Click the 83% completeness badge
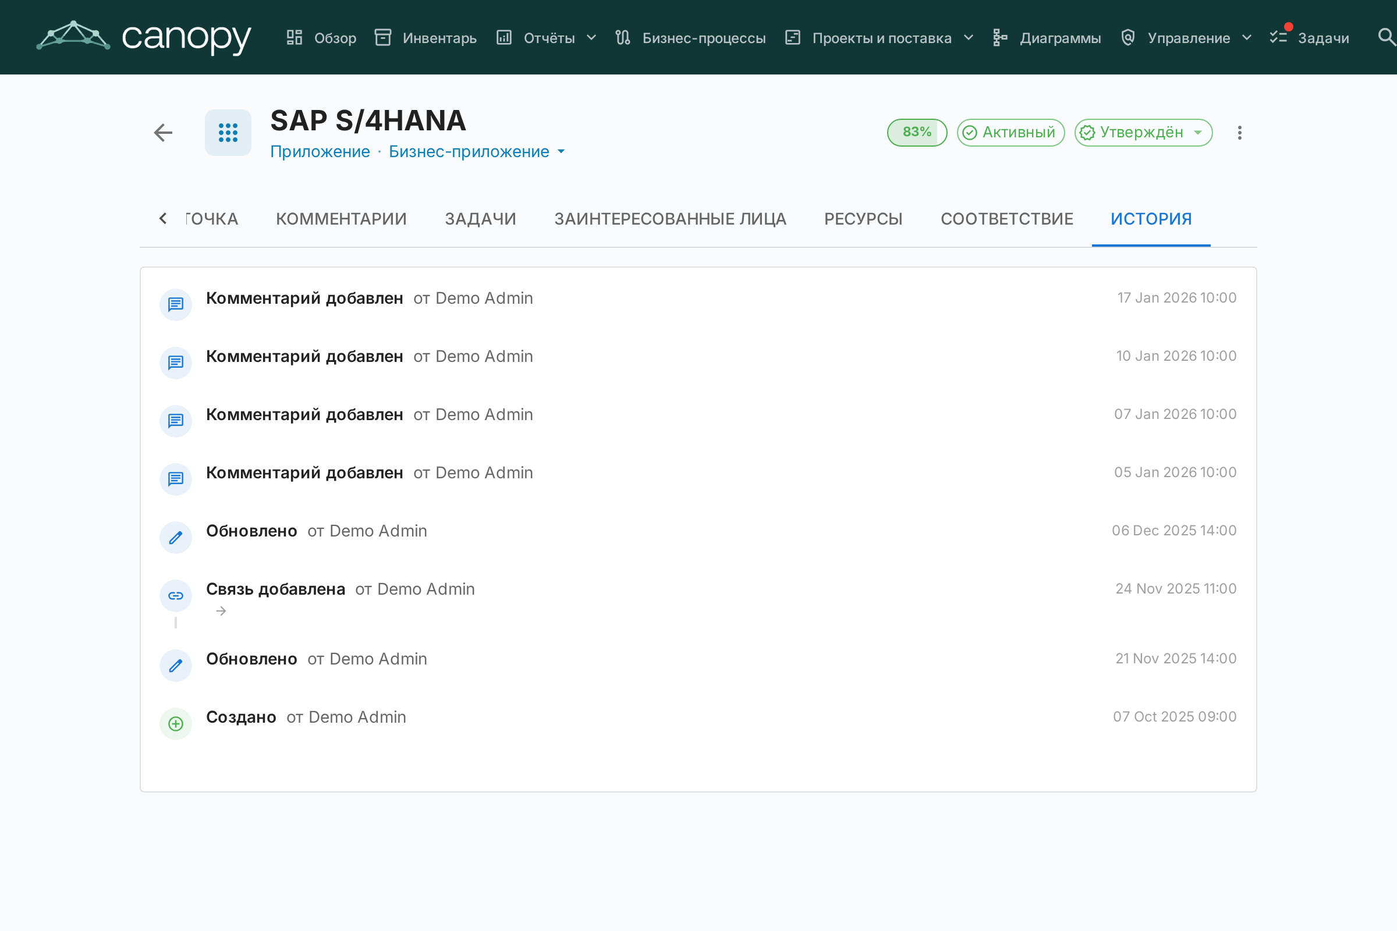The image size is (1397, 931). [917, 133]
